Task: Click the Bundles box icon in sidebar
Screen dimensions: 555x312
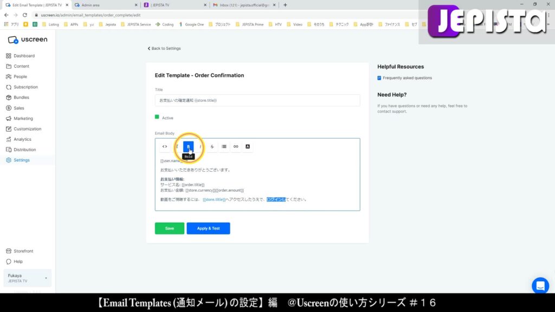Action: [9, 97]
